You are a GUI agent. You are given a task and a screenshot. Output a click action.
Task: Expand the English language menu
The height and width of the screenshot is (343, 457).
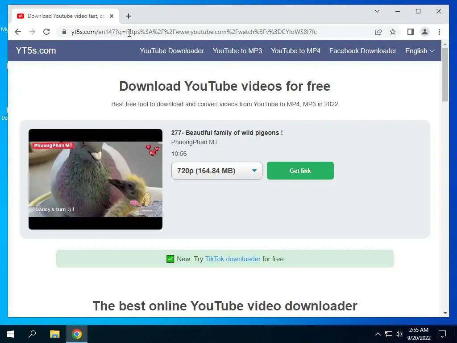coord(420,51)
